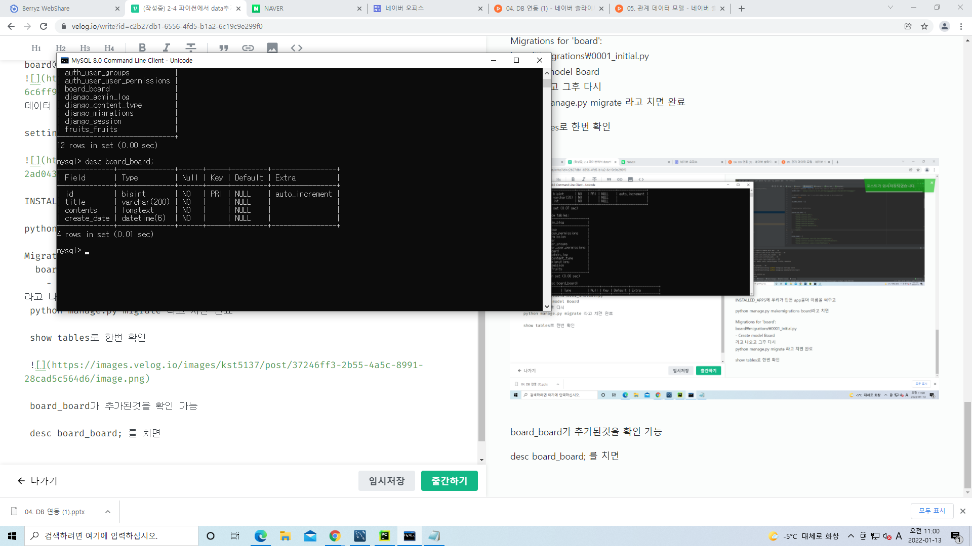Open PyCharm from the taskbar
This screenshot has height=546, width=972.
pos(385,536)
